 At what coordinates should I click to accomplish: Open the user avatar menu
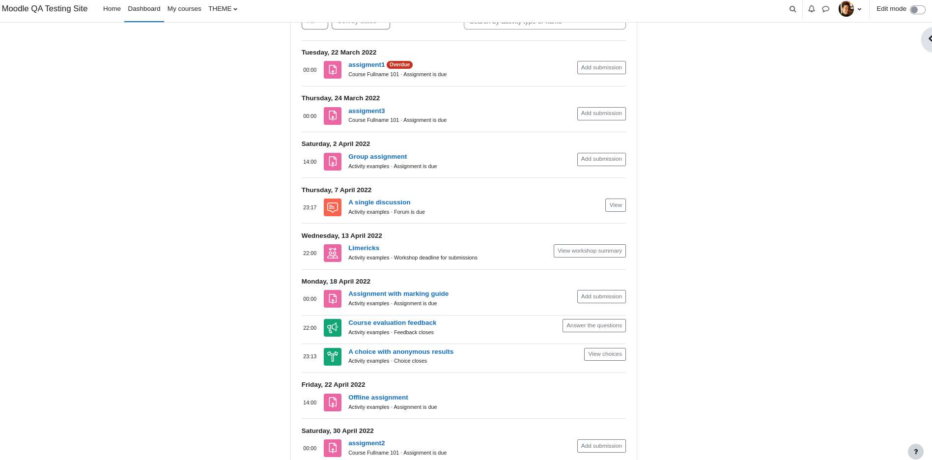(850, 9)
